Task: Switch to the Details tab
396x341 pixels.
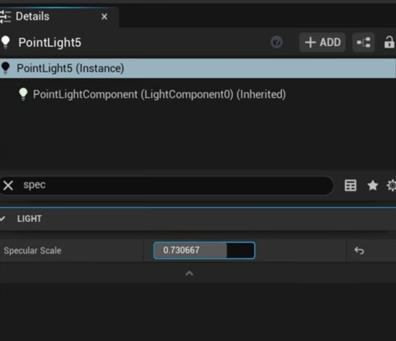Action: 32,16
